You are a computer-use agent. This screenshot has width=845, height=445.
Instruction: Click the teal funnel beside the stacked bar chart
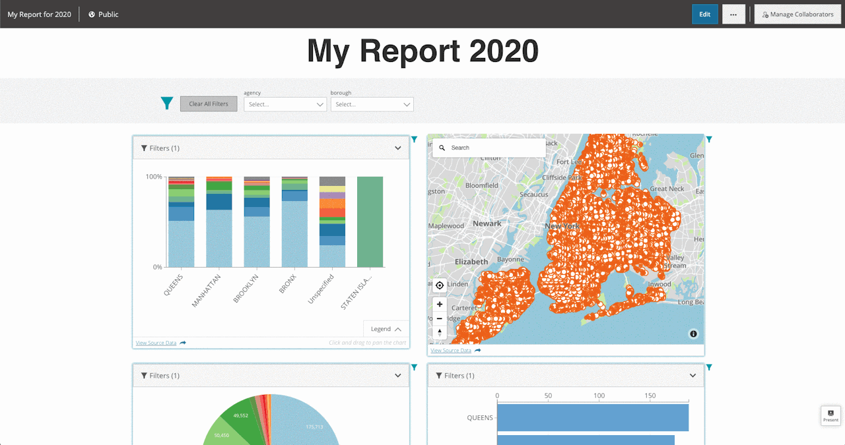(414, 140)
